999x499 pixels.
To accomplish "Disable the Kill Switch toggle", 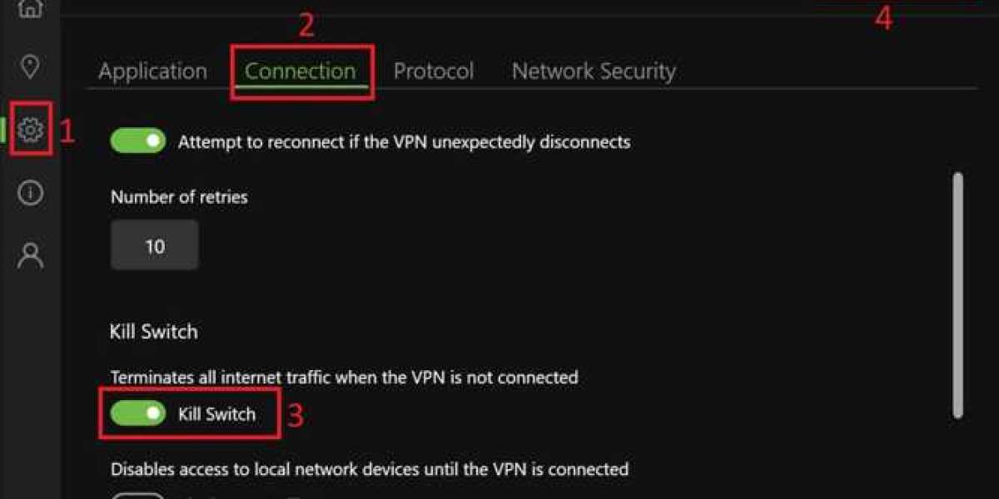I will tap(137, 413).
